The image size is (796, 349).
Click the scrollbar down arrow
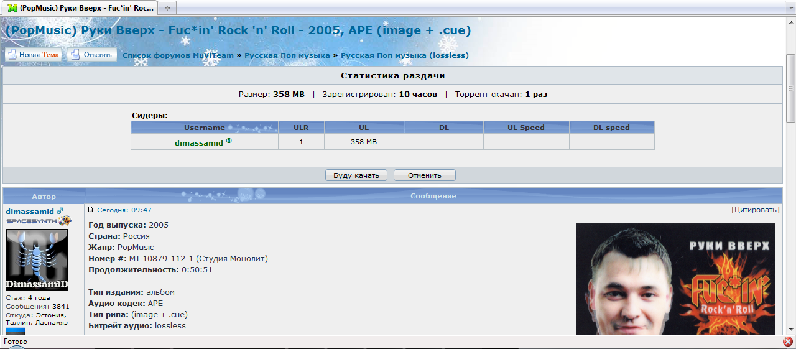pos(791,329)
